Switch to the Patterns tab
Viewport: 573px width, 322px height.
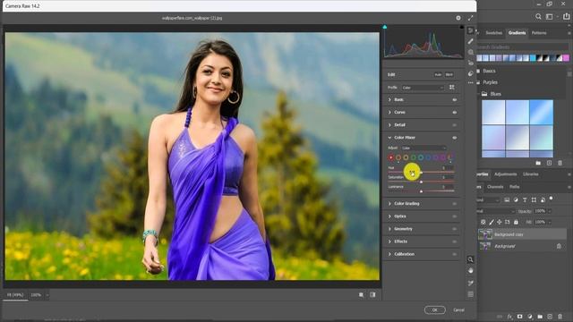coord(539,33)
